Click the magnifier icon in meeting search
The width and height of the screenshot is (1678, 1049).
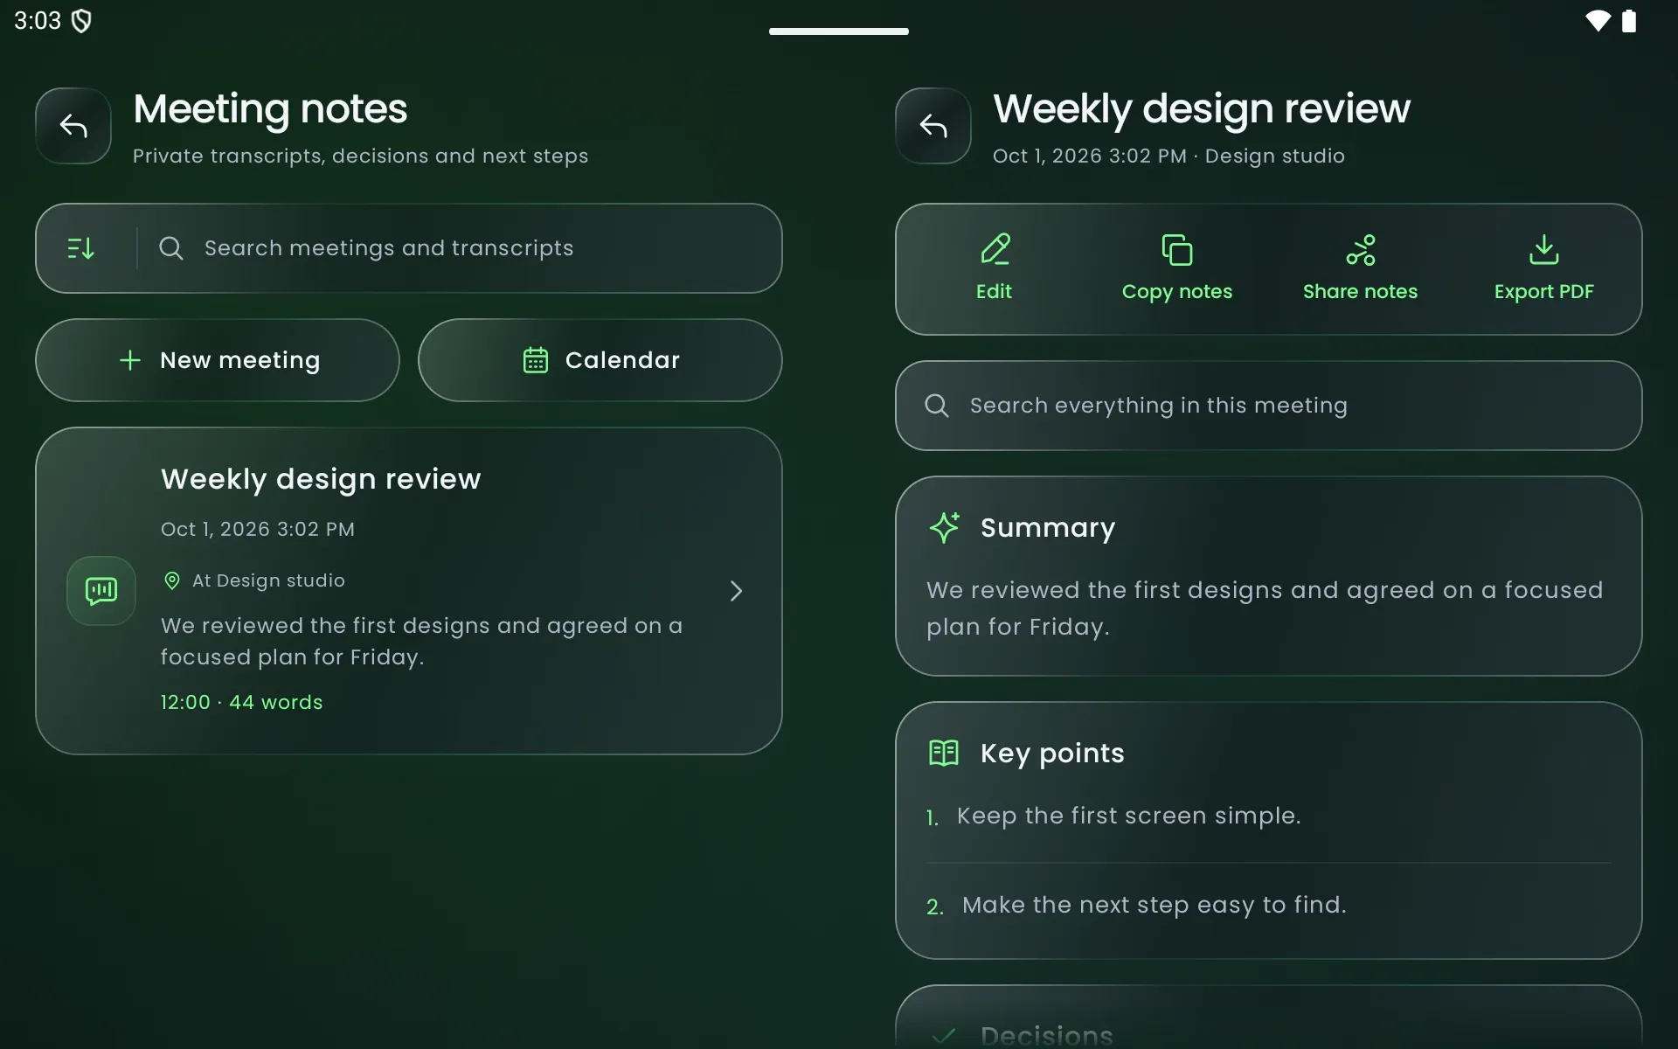(x=937, y=406)
